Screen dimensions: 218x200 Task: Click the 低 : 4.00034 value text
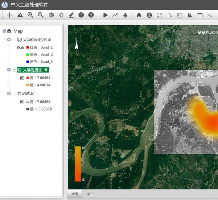(40, 85)
